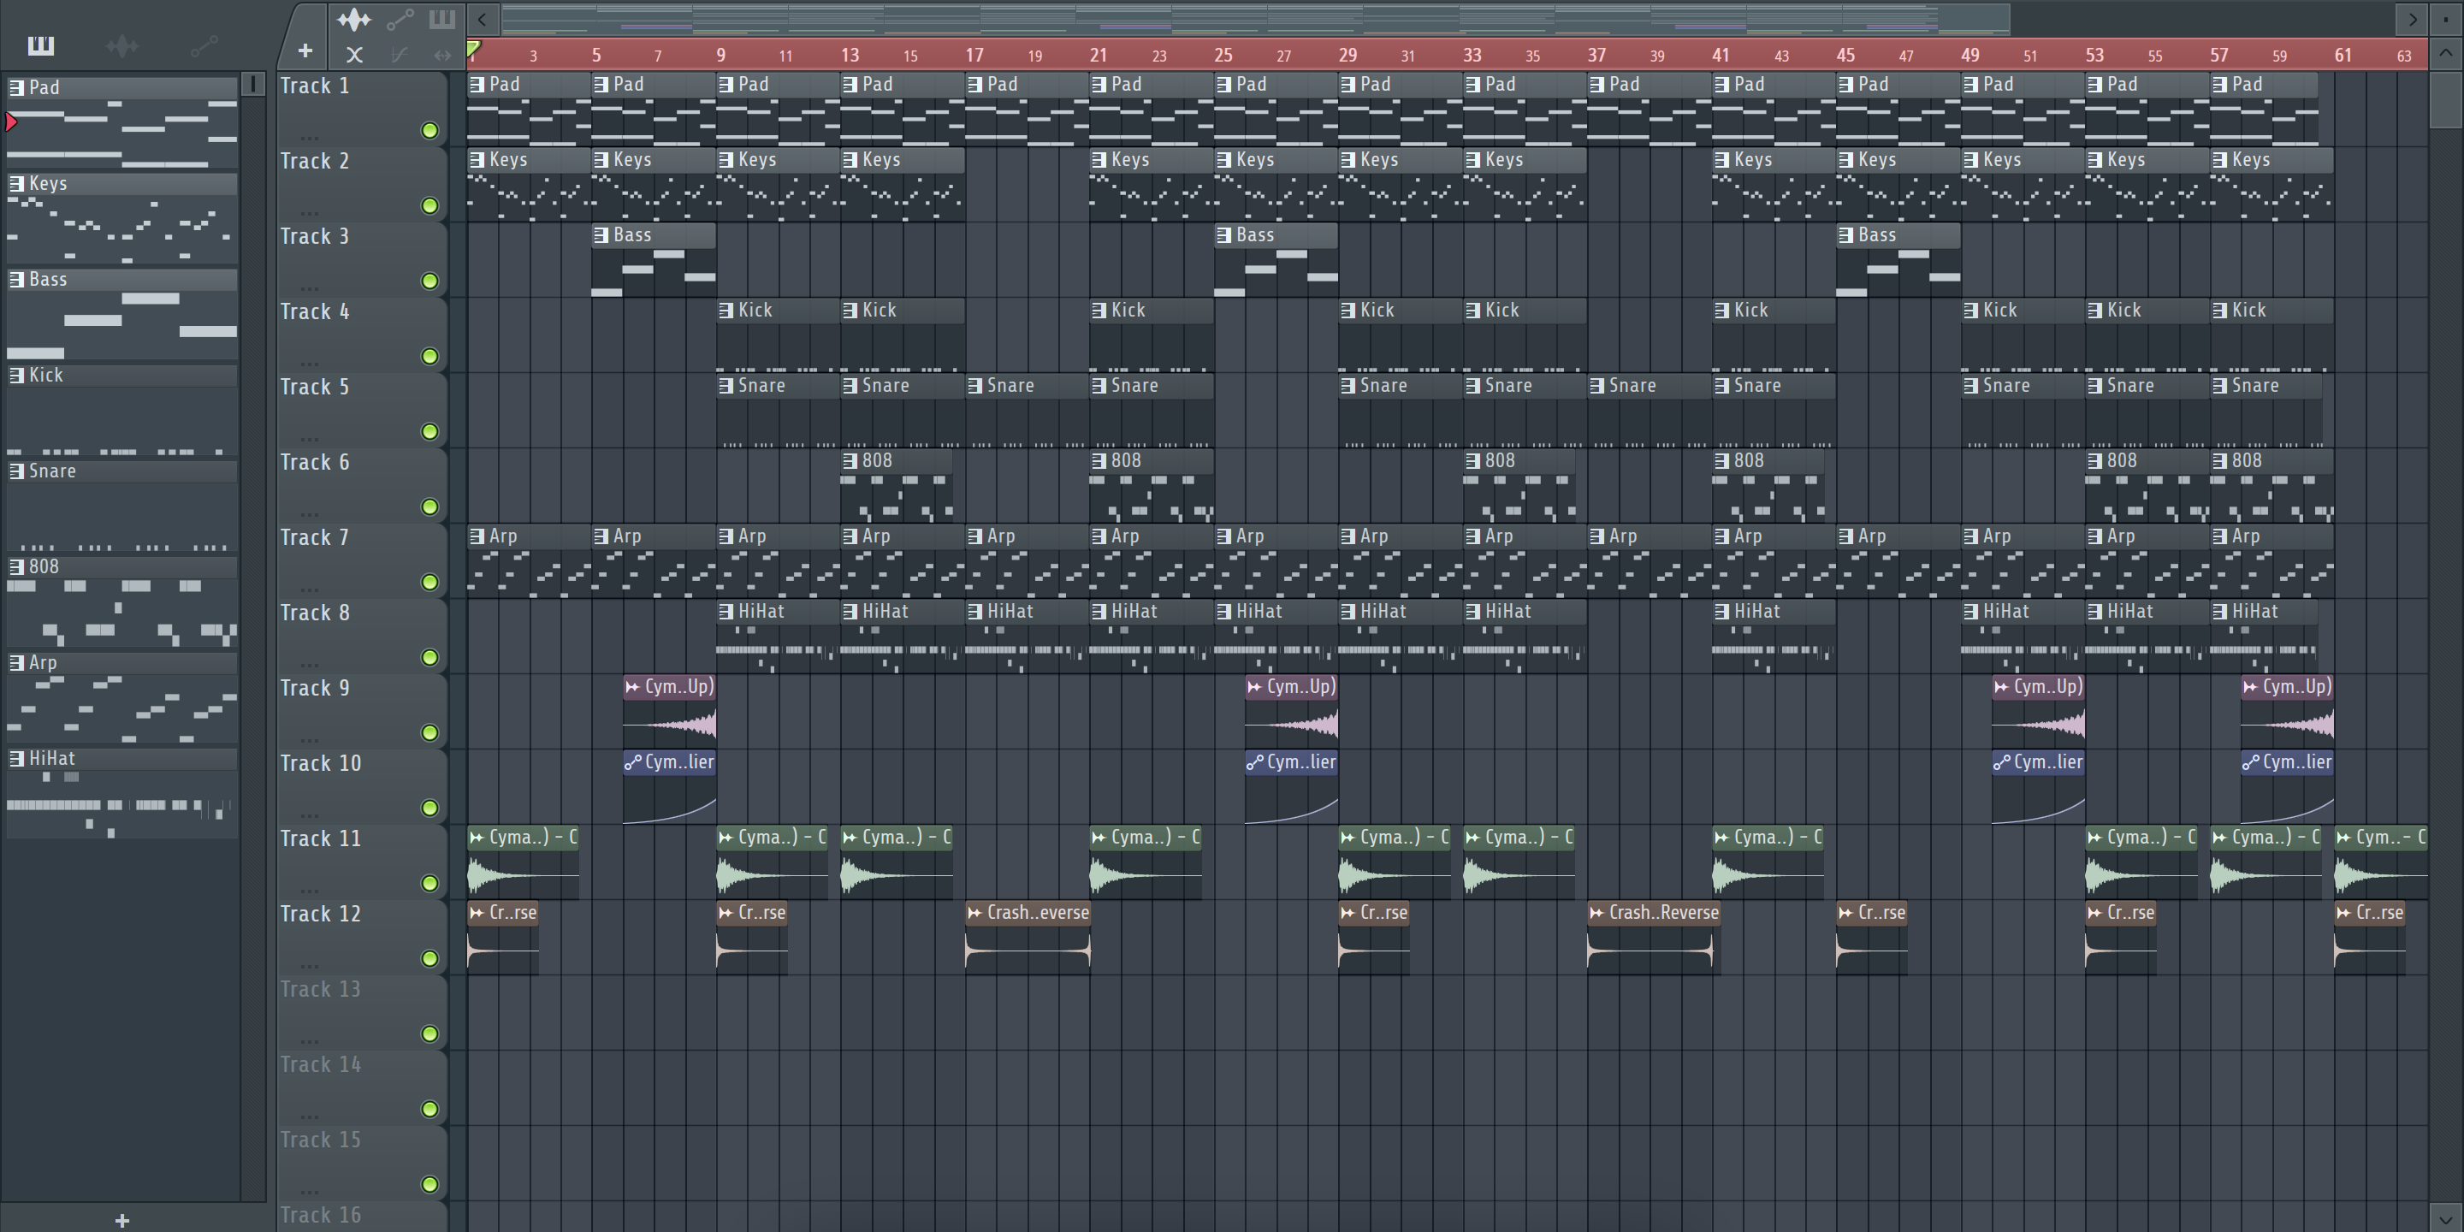This screenshot has width=2464, height=1232.
Task: Open clip menu of 808 clip at bar 13
Action: (850, 461)
